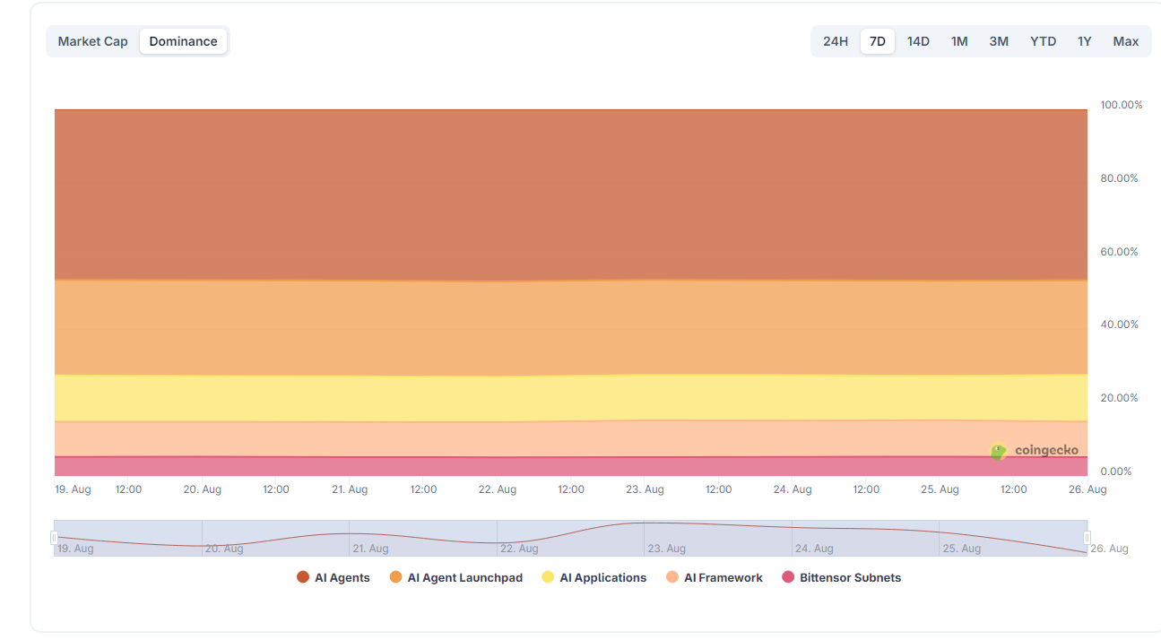Select the Dominance tab
This screenshot has width=1161, height=640.
pos(183,40)
